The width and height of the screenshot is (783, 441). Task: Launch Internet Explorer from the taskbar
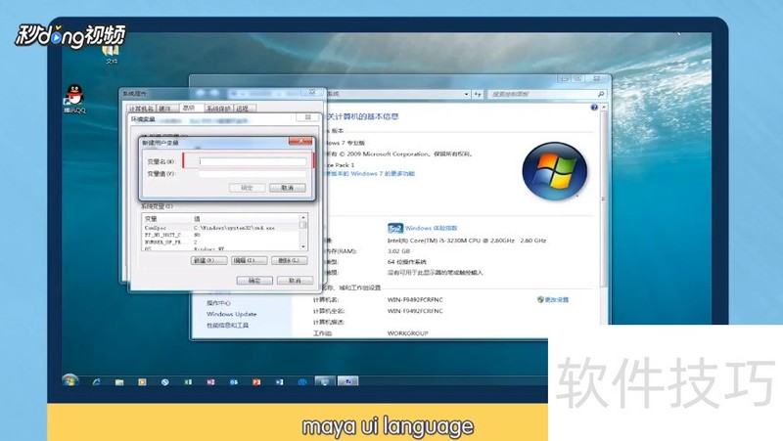coord(96,381)
